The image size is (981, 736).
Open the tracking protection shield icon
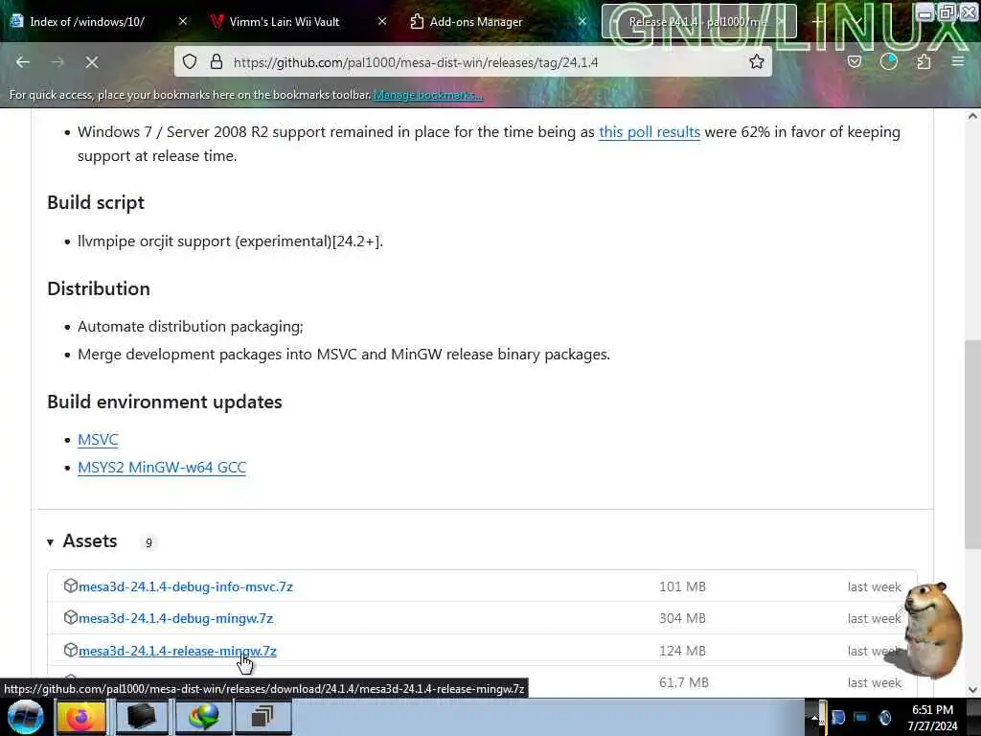[x=190, y=62]
